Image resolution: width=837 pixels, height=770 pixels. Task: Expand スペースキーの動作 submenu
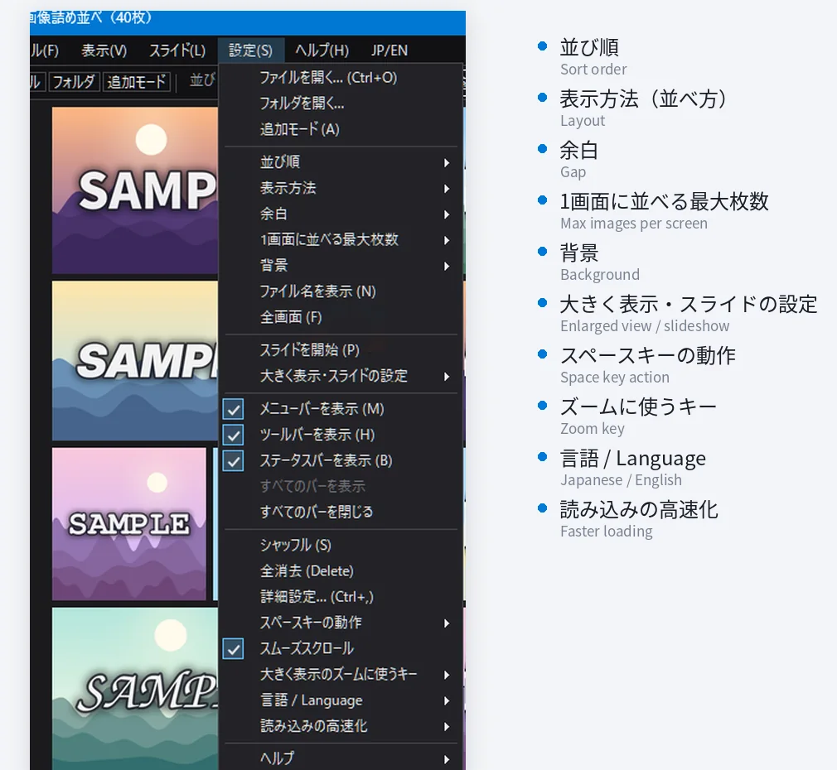(341, 623)
